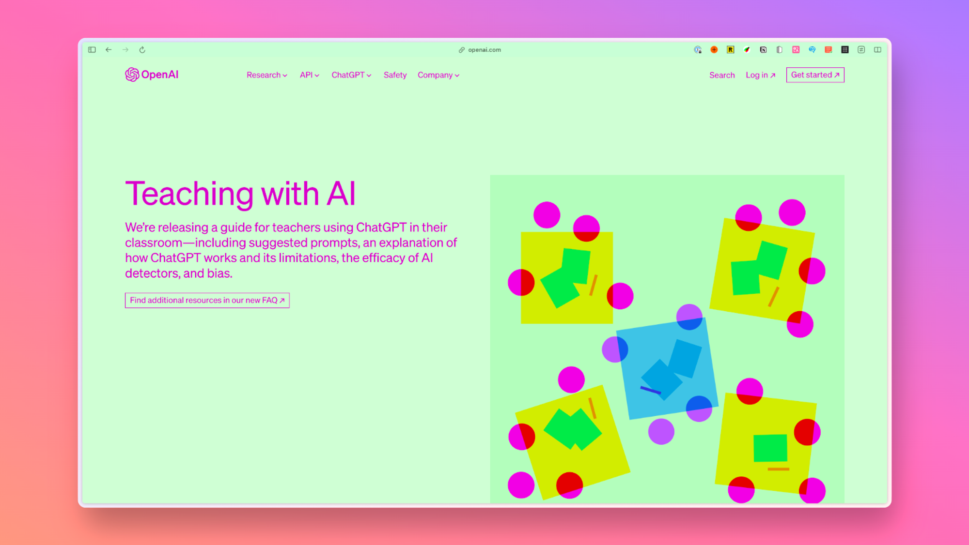Open Find additional resources in our new FAQ

[x=207, y=300]
